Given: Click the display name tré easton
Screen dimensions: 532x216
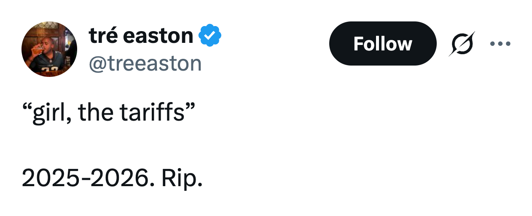Looking at the screenshot, I should 141,36.
